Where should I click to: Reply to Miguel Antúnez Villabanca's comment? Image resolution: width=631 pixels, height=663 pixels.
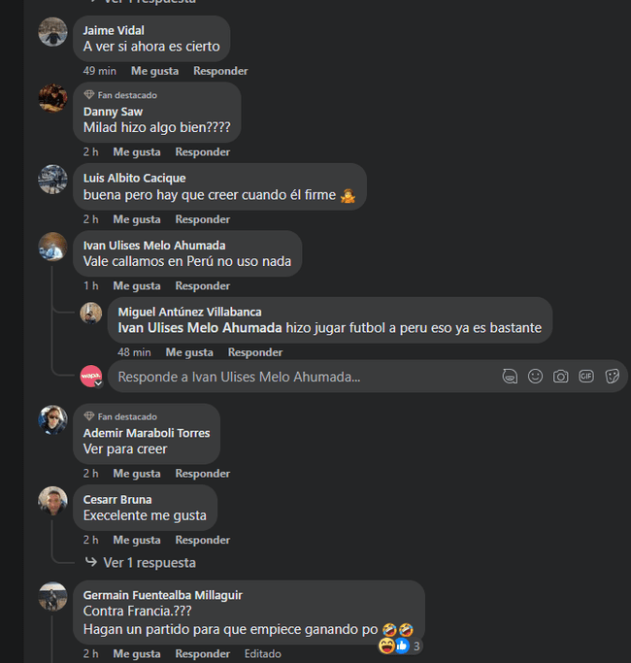point(255,352)
